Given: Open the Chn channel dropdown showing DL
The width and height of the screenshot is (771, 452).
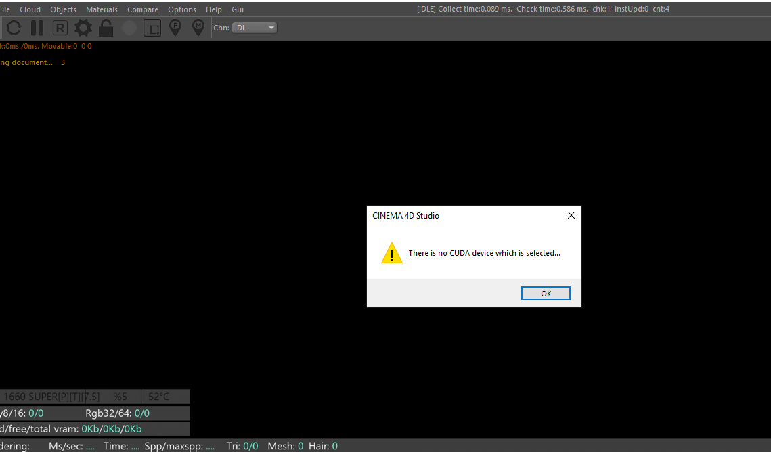Looking at the screenshot, I should 255,28.
